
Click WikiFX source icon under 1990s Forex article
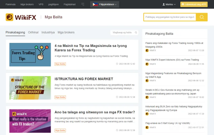(x=147, y=50)
